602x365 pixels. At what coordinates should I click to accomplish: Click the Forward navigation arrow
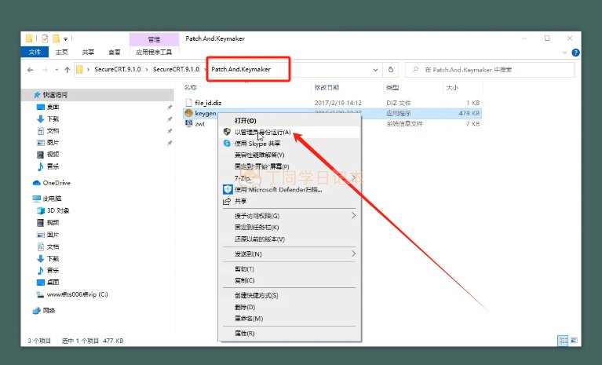45,70
